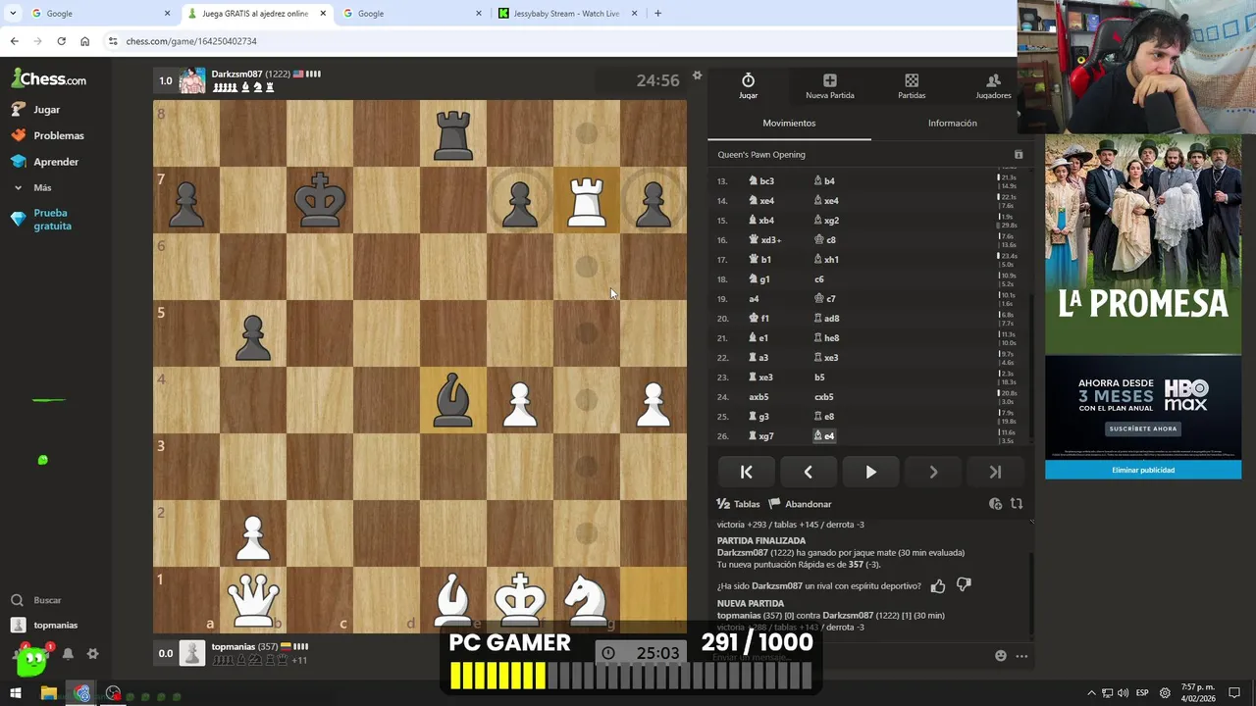Click the add time clock icon
The height and width of the screenshot is (706, 1256).
(x=995, y=504)
